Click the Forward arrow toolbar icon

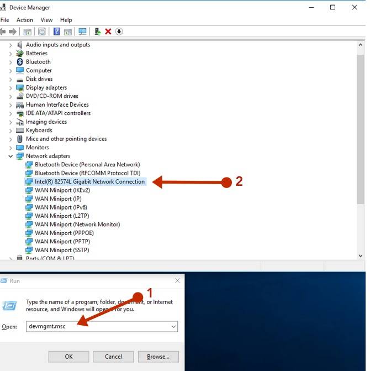tap(13, 32)
